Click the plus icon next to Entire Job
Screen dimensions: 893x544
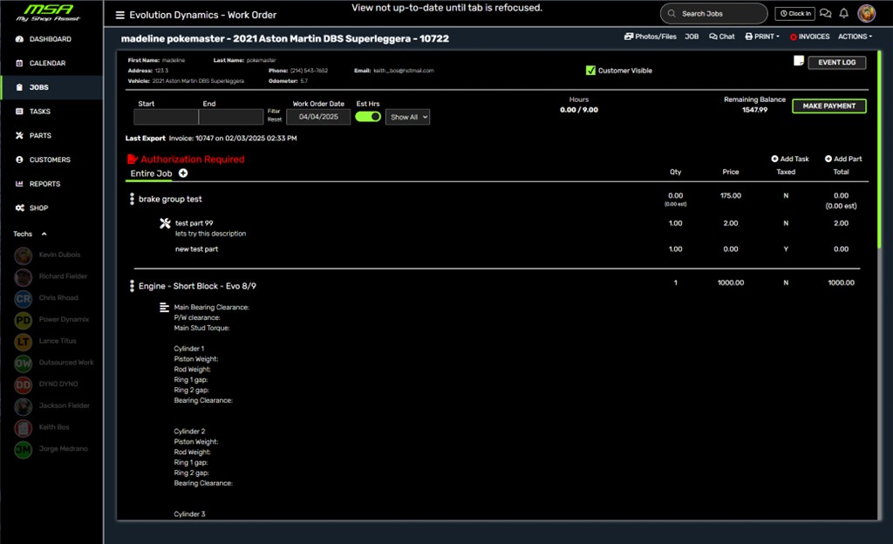(x=183, y=173)
